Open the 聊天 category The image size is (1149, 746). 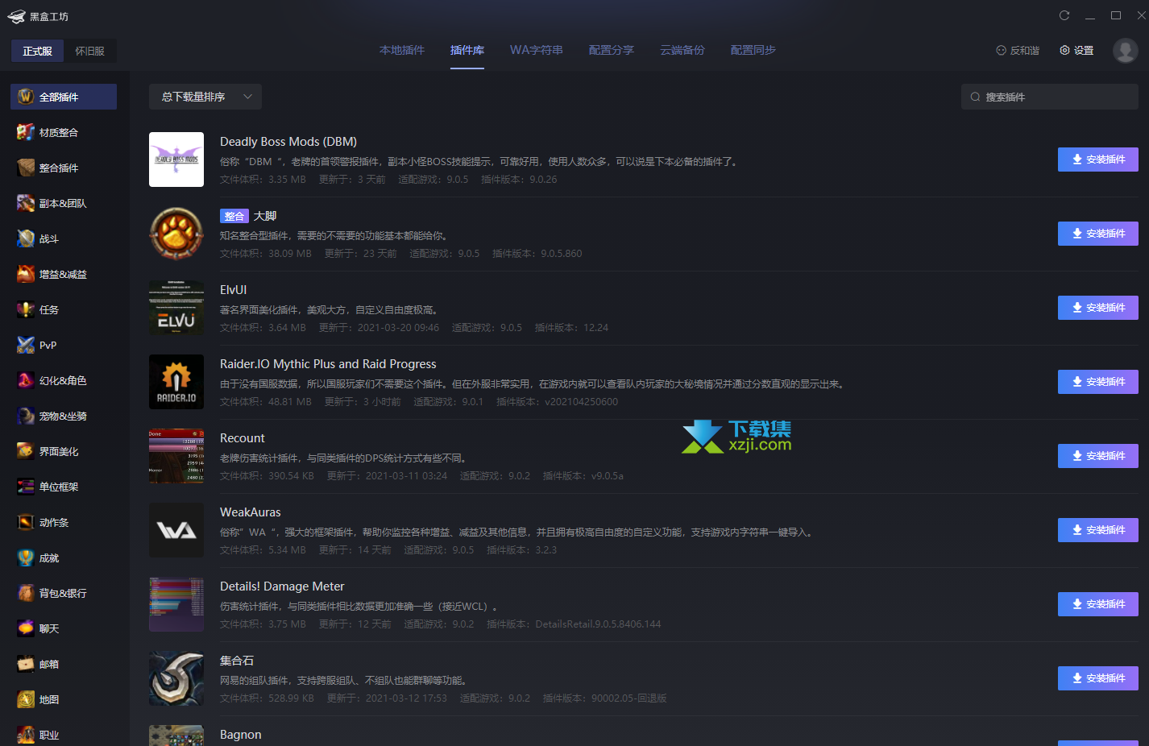point(64,628)
